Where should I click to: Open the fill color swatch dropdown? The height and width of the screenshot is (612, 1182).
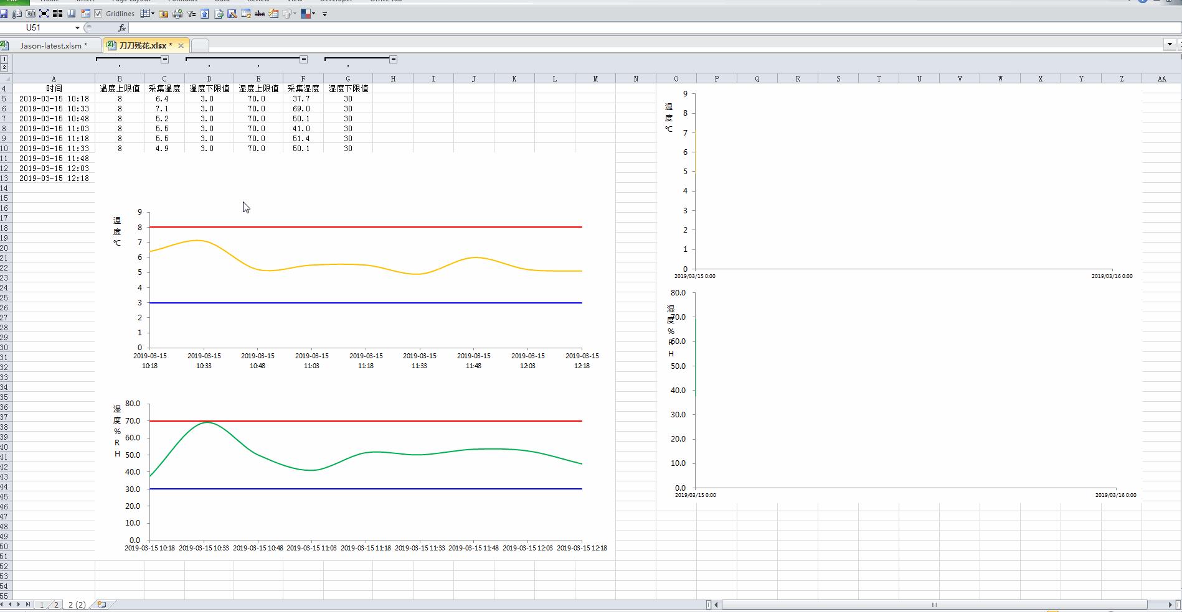pos(313,13)
